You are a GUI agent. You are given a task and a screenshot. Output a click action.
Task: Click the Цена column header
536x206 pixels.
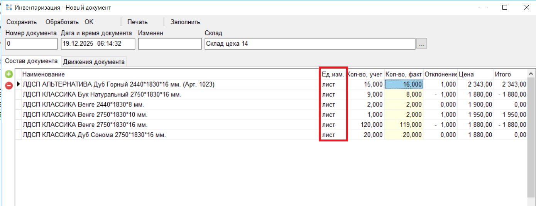click(475, 74)
